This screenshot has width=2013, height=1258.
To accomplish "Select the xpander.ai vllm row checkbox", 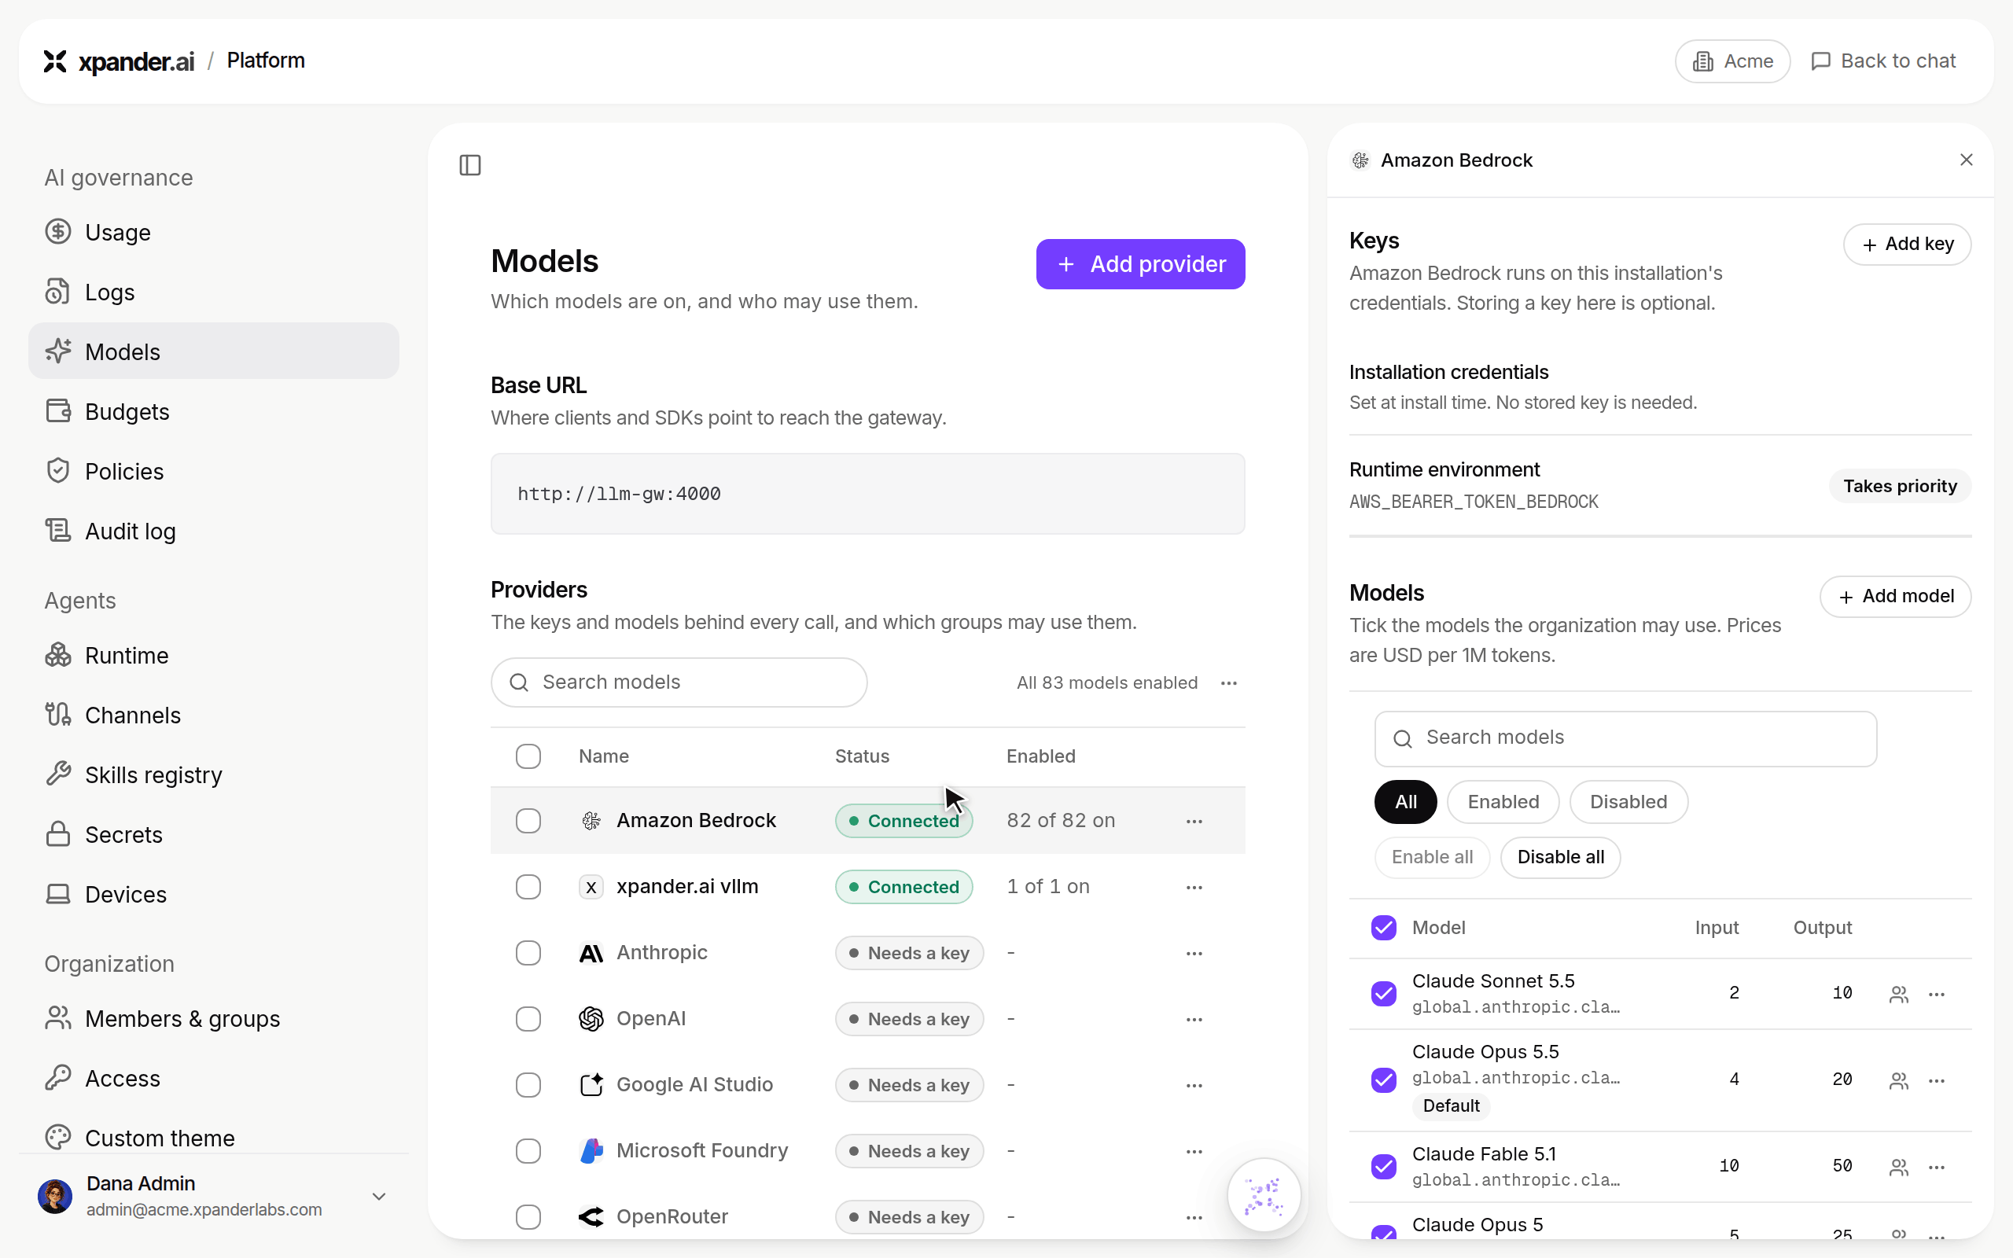I will pos(528,887).
